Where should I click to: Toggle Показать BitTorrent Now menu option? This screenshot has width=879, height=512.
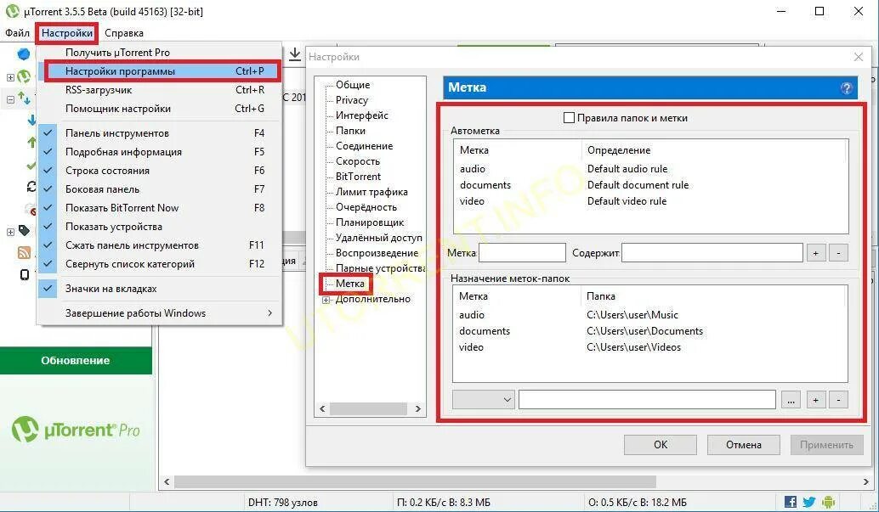pos(161,208)
